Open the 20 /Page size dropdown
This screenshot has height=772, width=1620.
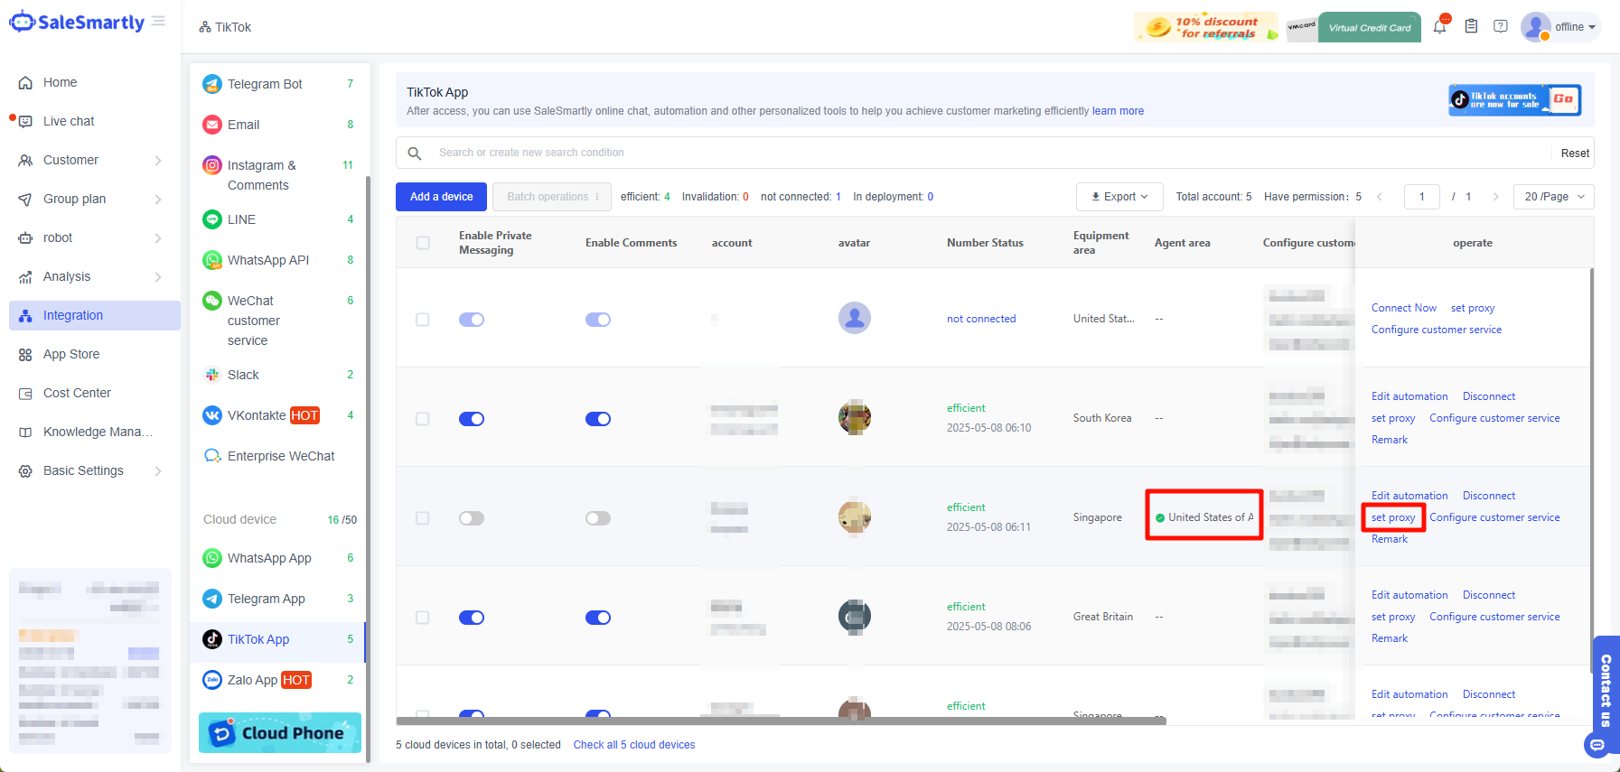(1554, 197)
